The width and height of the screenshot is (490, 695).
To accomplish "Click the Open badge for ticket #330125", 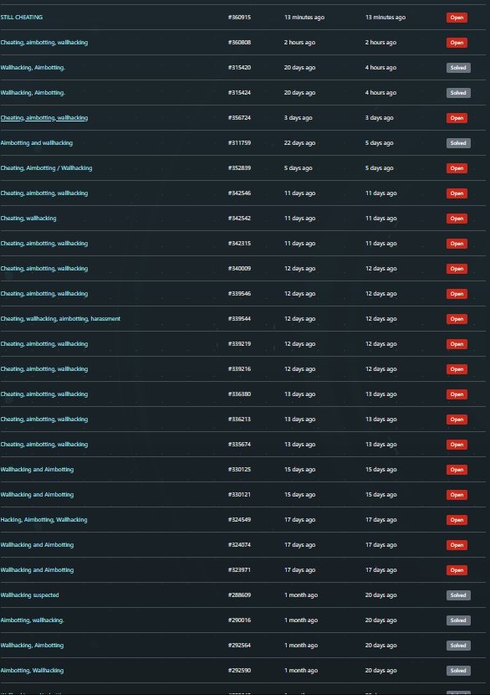I will coord(457,470).
